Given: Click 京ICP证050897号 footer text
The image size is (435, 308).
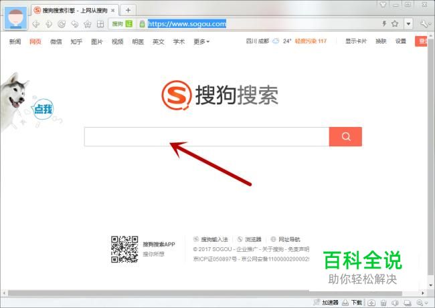Looking at the screenshot, I should pos(215,259).
